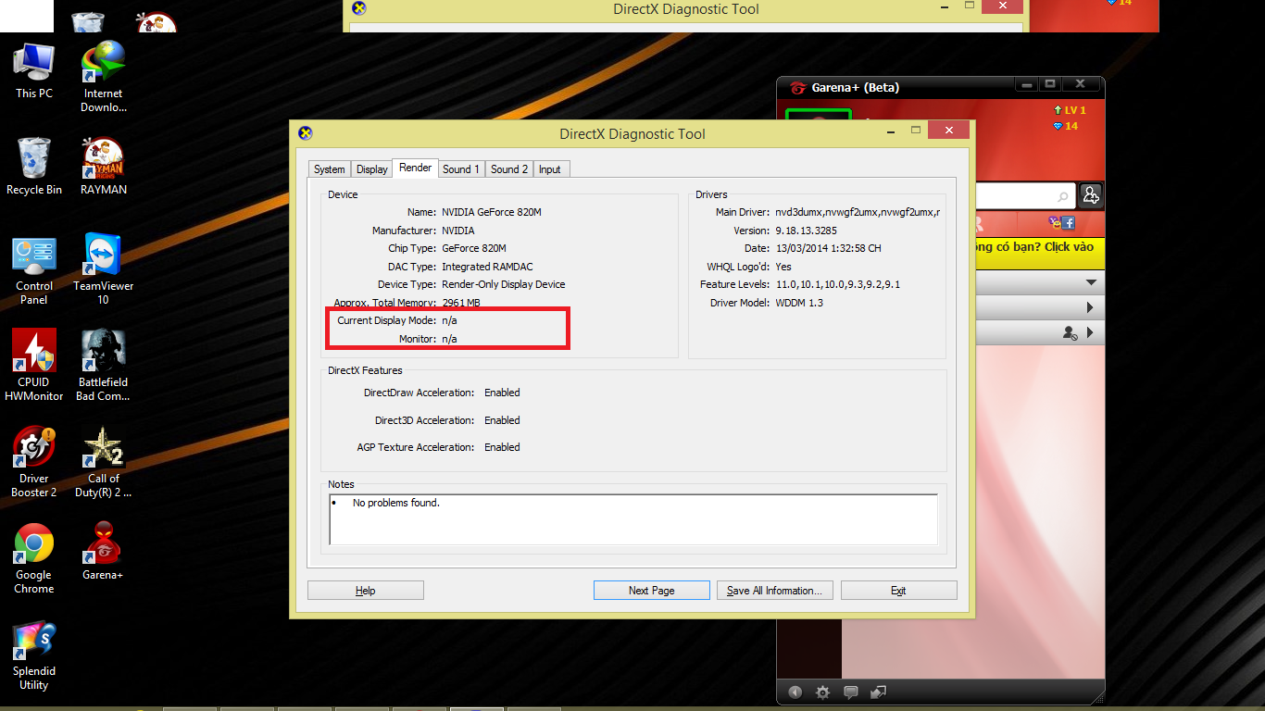Launch Battlefield Bad Company shortcut
Viewport: 1265px width, 711px height.
point(104,366)
